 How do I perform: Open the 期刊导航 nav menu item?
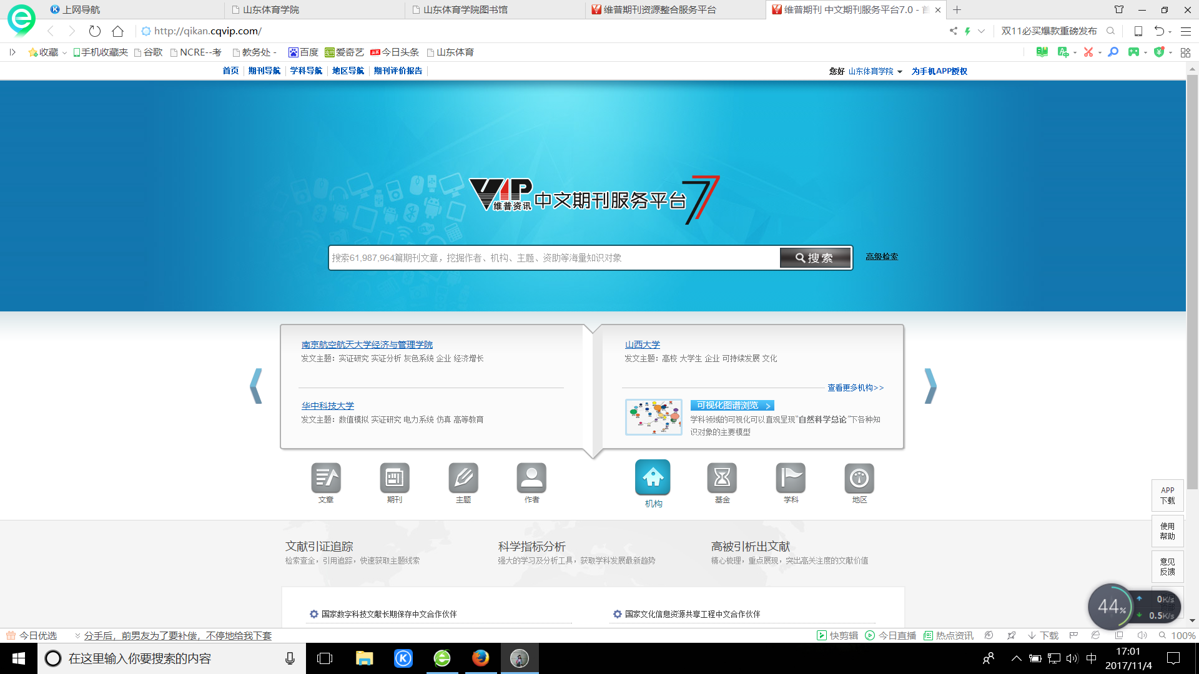[x=264, y=71]
